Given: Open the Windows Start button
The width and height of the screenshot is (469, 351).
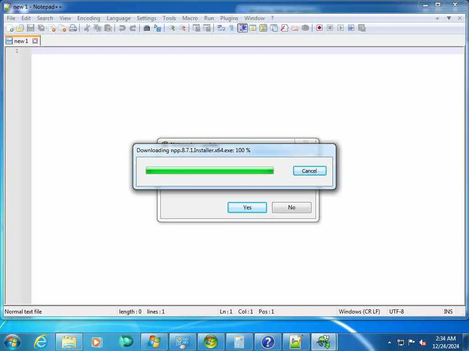Looking at the screenshot, I should (x=12, y=342).
